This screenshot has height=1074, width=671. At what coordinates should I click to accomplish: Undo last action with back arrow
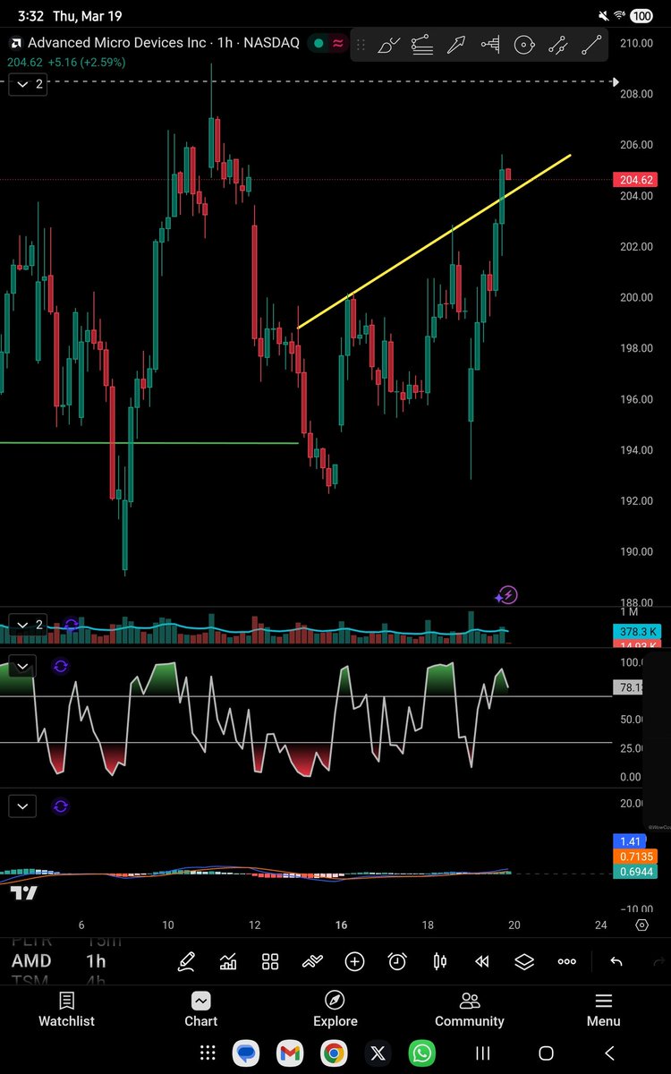click(x=616, y=961)
